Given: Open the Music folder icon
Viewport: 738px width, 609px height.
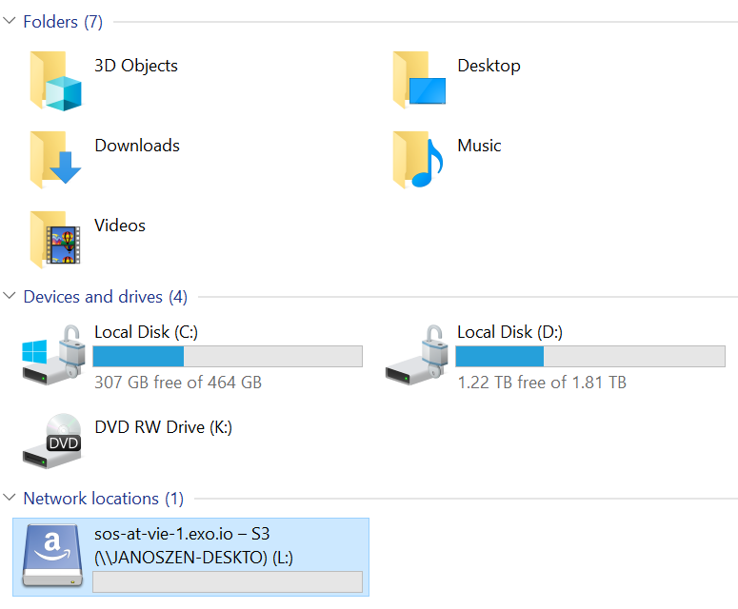Looking at the screenshot, I should pyautogui.click(x=419, y=159).
